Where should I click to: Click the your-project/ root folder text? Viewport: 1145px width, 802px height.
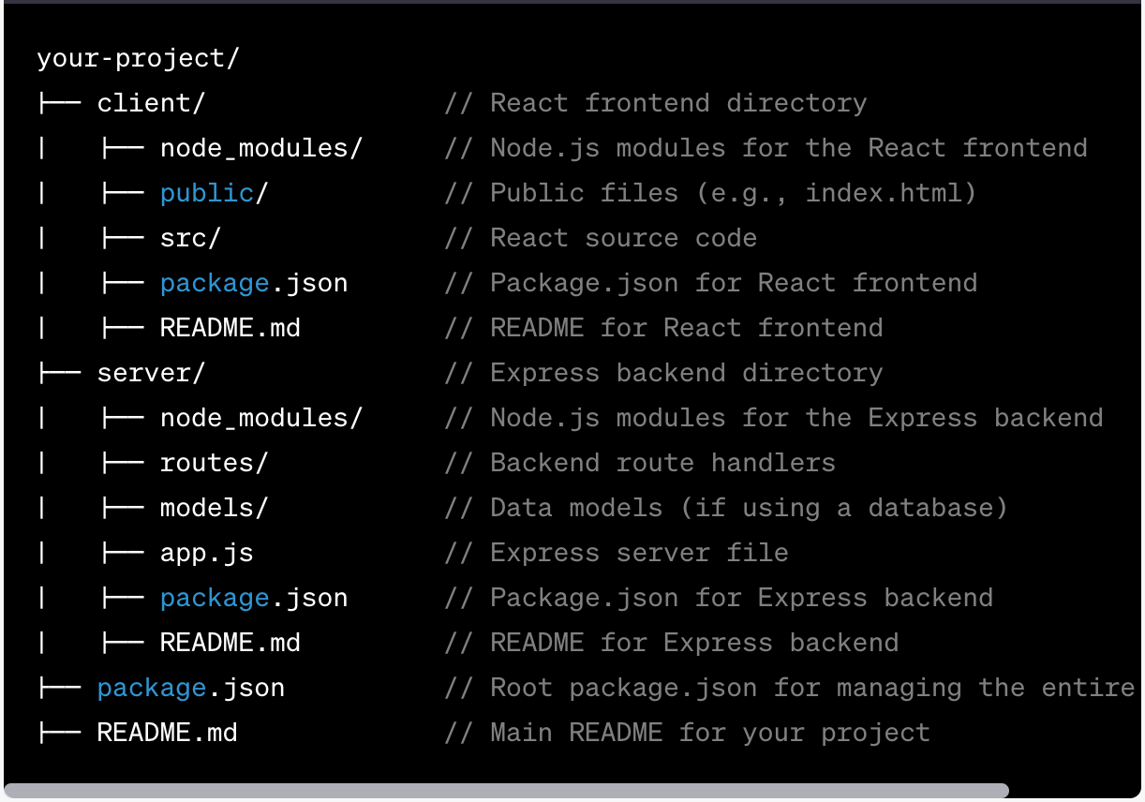tap(138, 58)
